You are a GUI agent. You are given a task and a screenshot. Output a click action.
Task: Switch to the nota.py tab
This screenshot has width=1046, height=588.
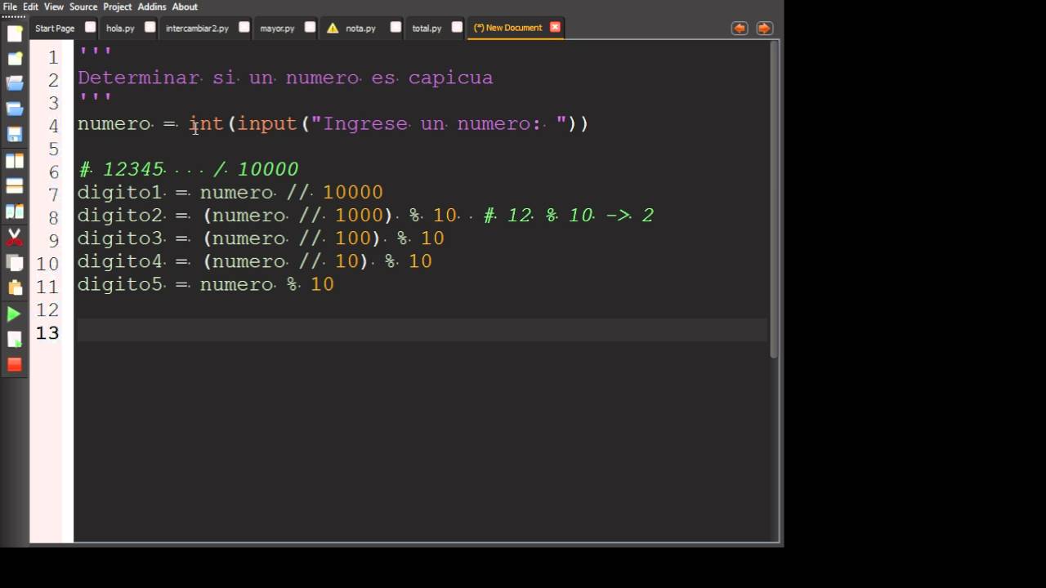tap(360, 28)
